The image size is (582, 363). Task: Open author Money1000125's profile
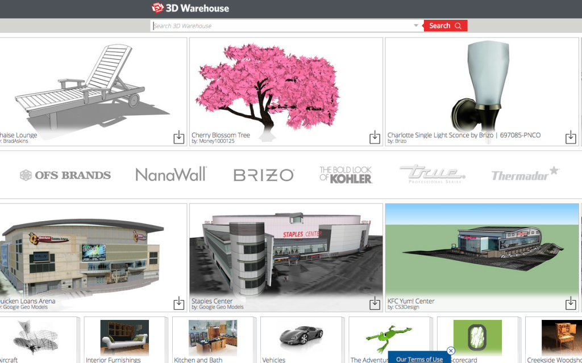pyautogui.click(x=217, y=141)
